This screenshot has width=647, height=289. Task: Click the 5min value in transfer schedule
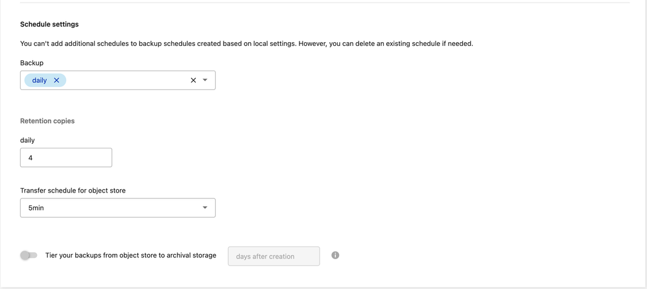pyautogui.click(x=36, y=208)
